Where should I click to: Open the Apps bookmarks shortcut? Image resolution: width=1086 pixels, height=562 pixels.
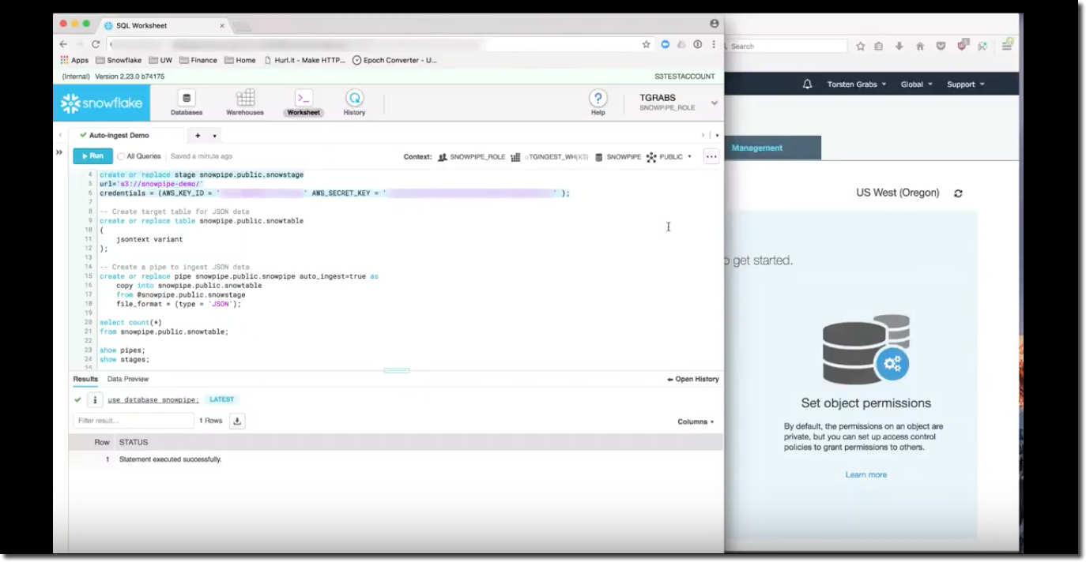tap(74, 60)
